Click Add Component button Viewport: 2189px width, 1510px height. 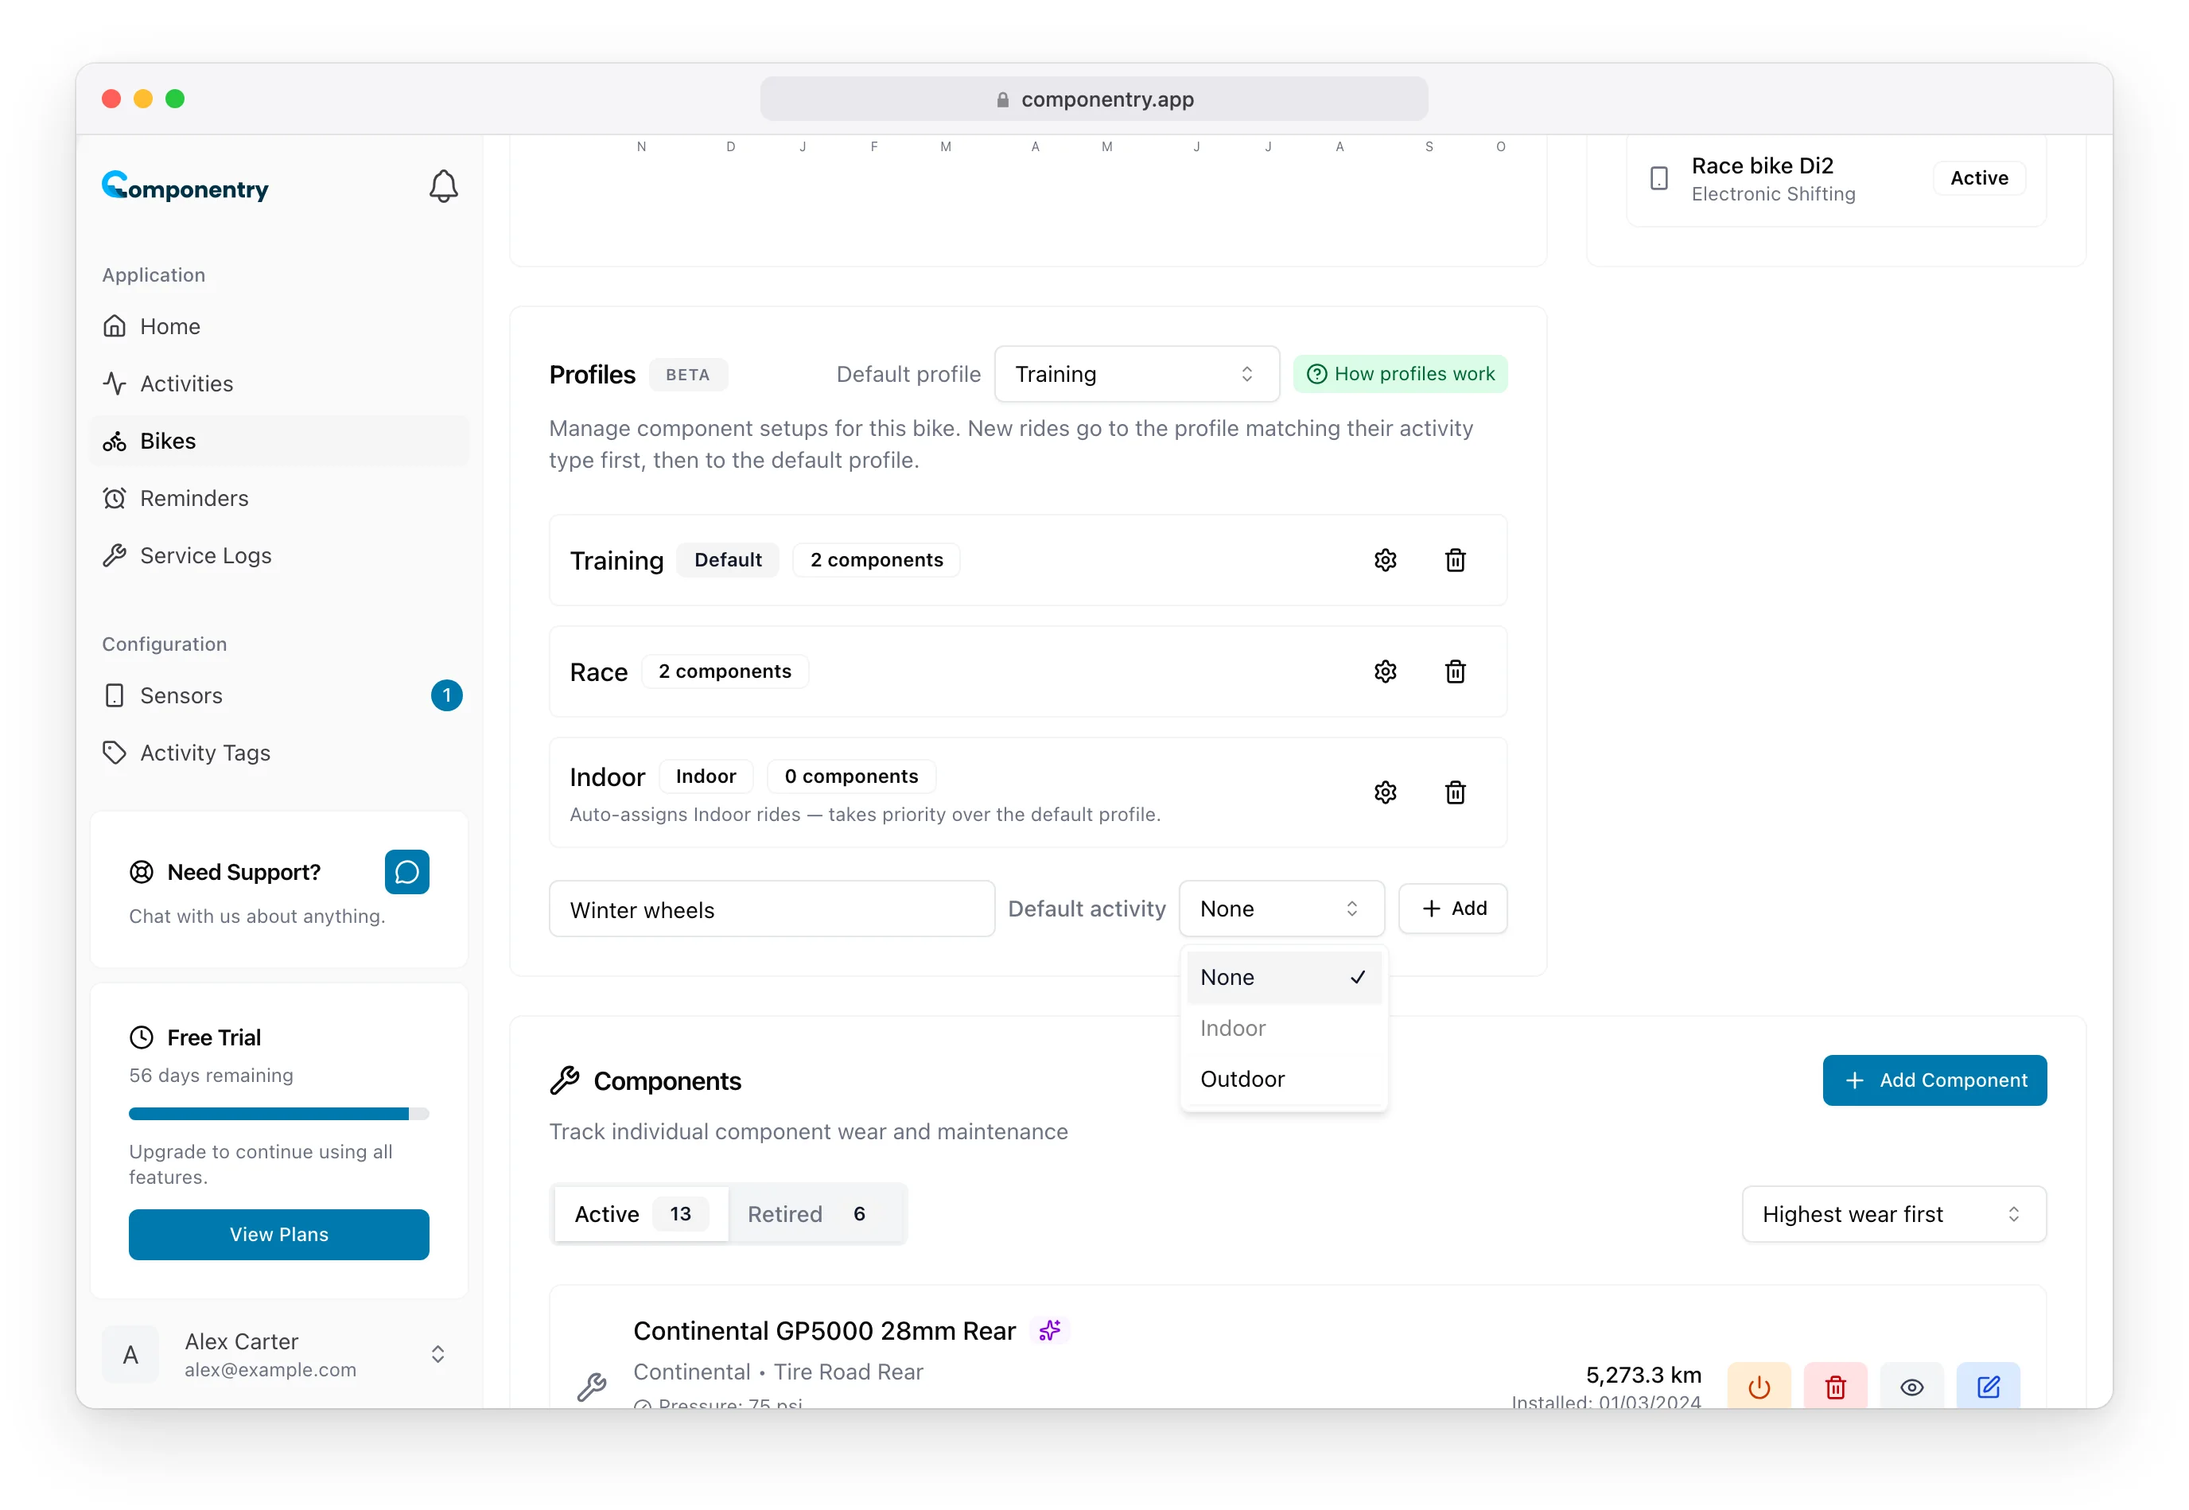coord(1934,1080)
